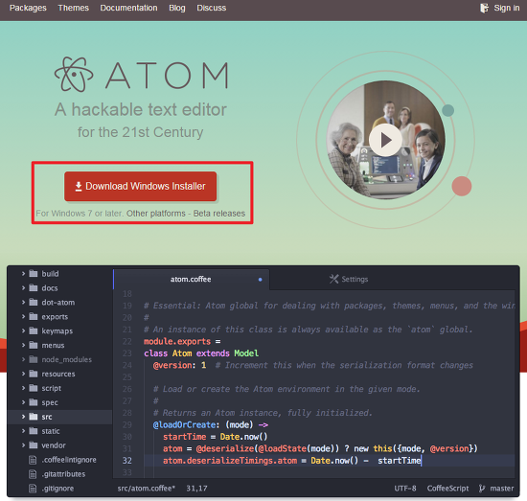Expand the exports folder chevron
The height and width of the screenshot is (501, 527).
23,316
